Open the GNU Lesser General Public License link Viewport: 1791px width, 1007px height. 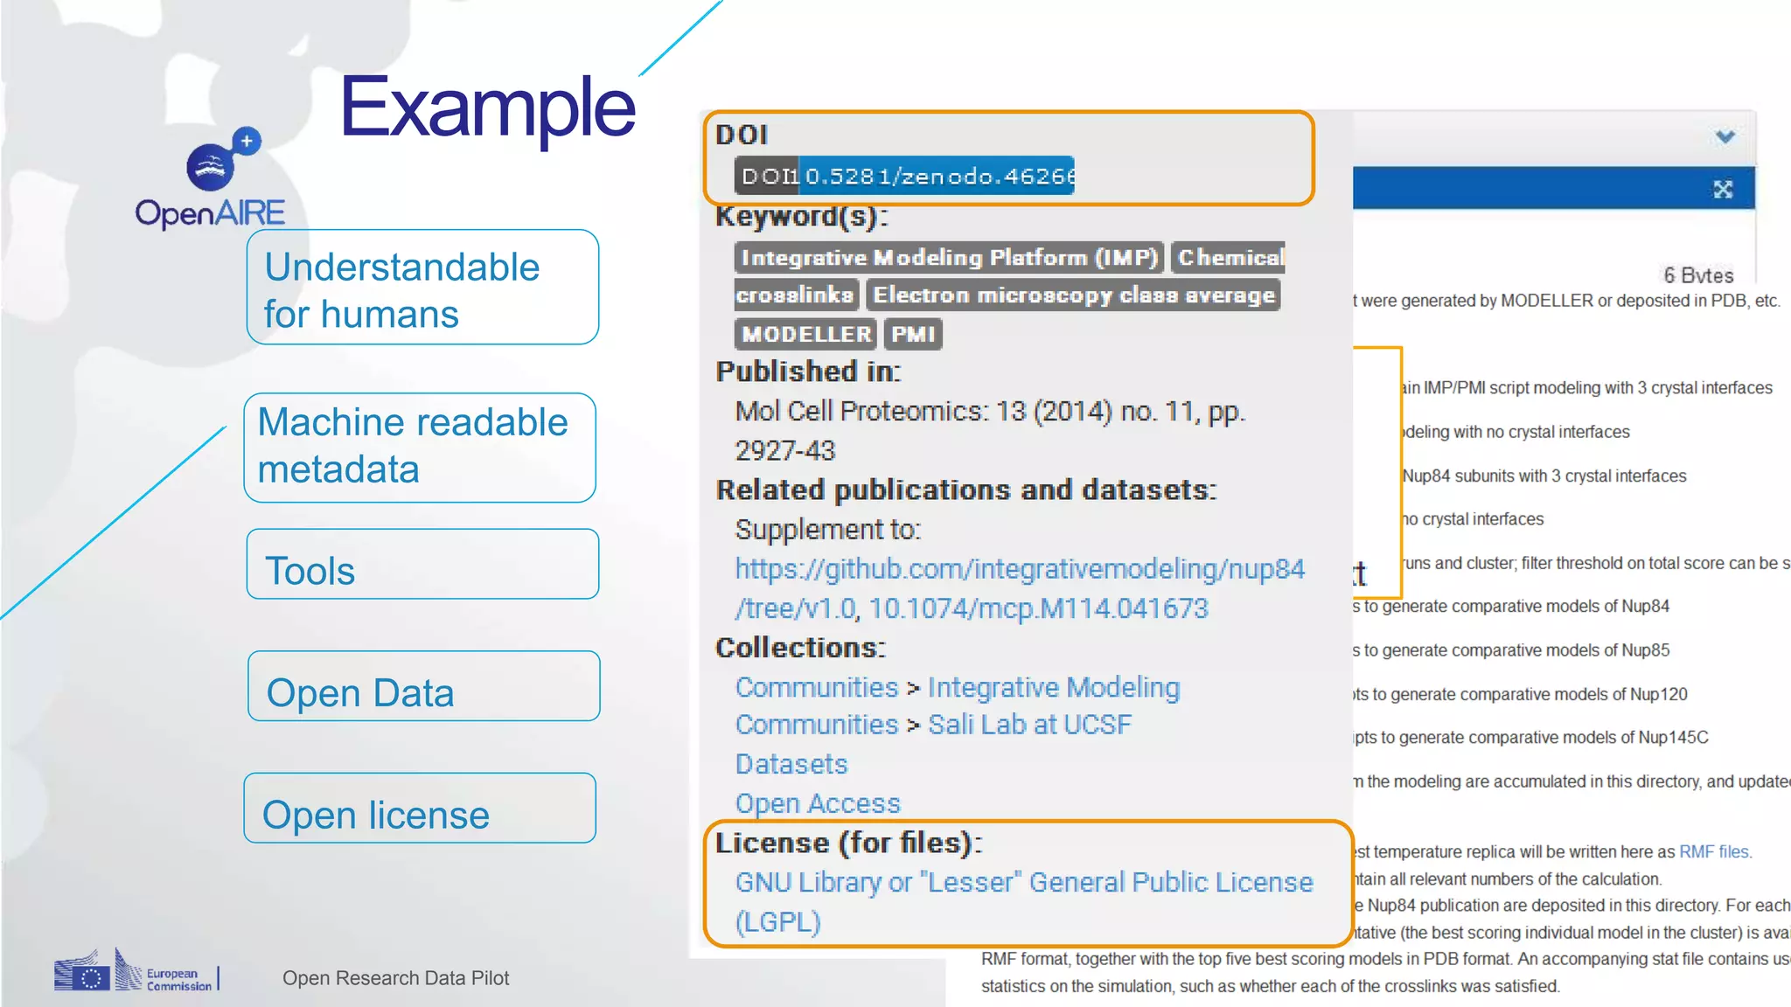pos(1024,901)
